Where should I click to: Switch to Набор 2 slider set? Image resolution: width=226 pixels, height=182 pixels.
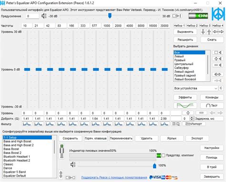192,25
